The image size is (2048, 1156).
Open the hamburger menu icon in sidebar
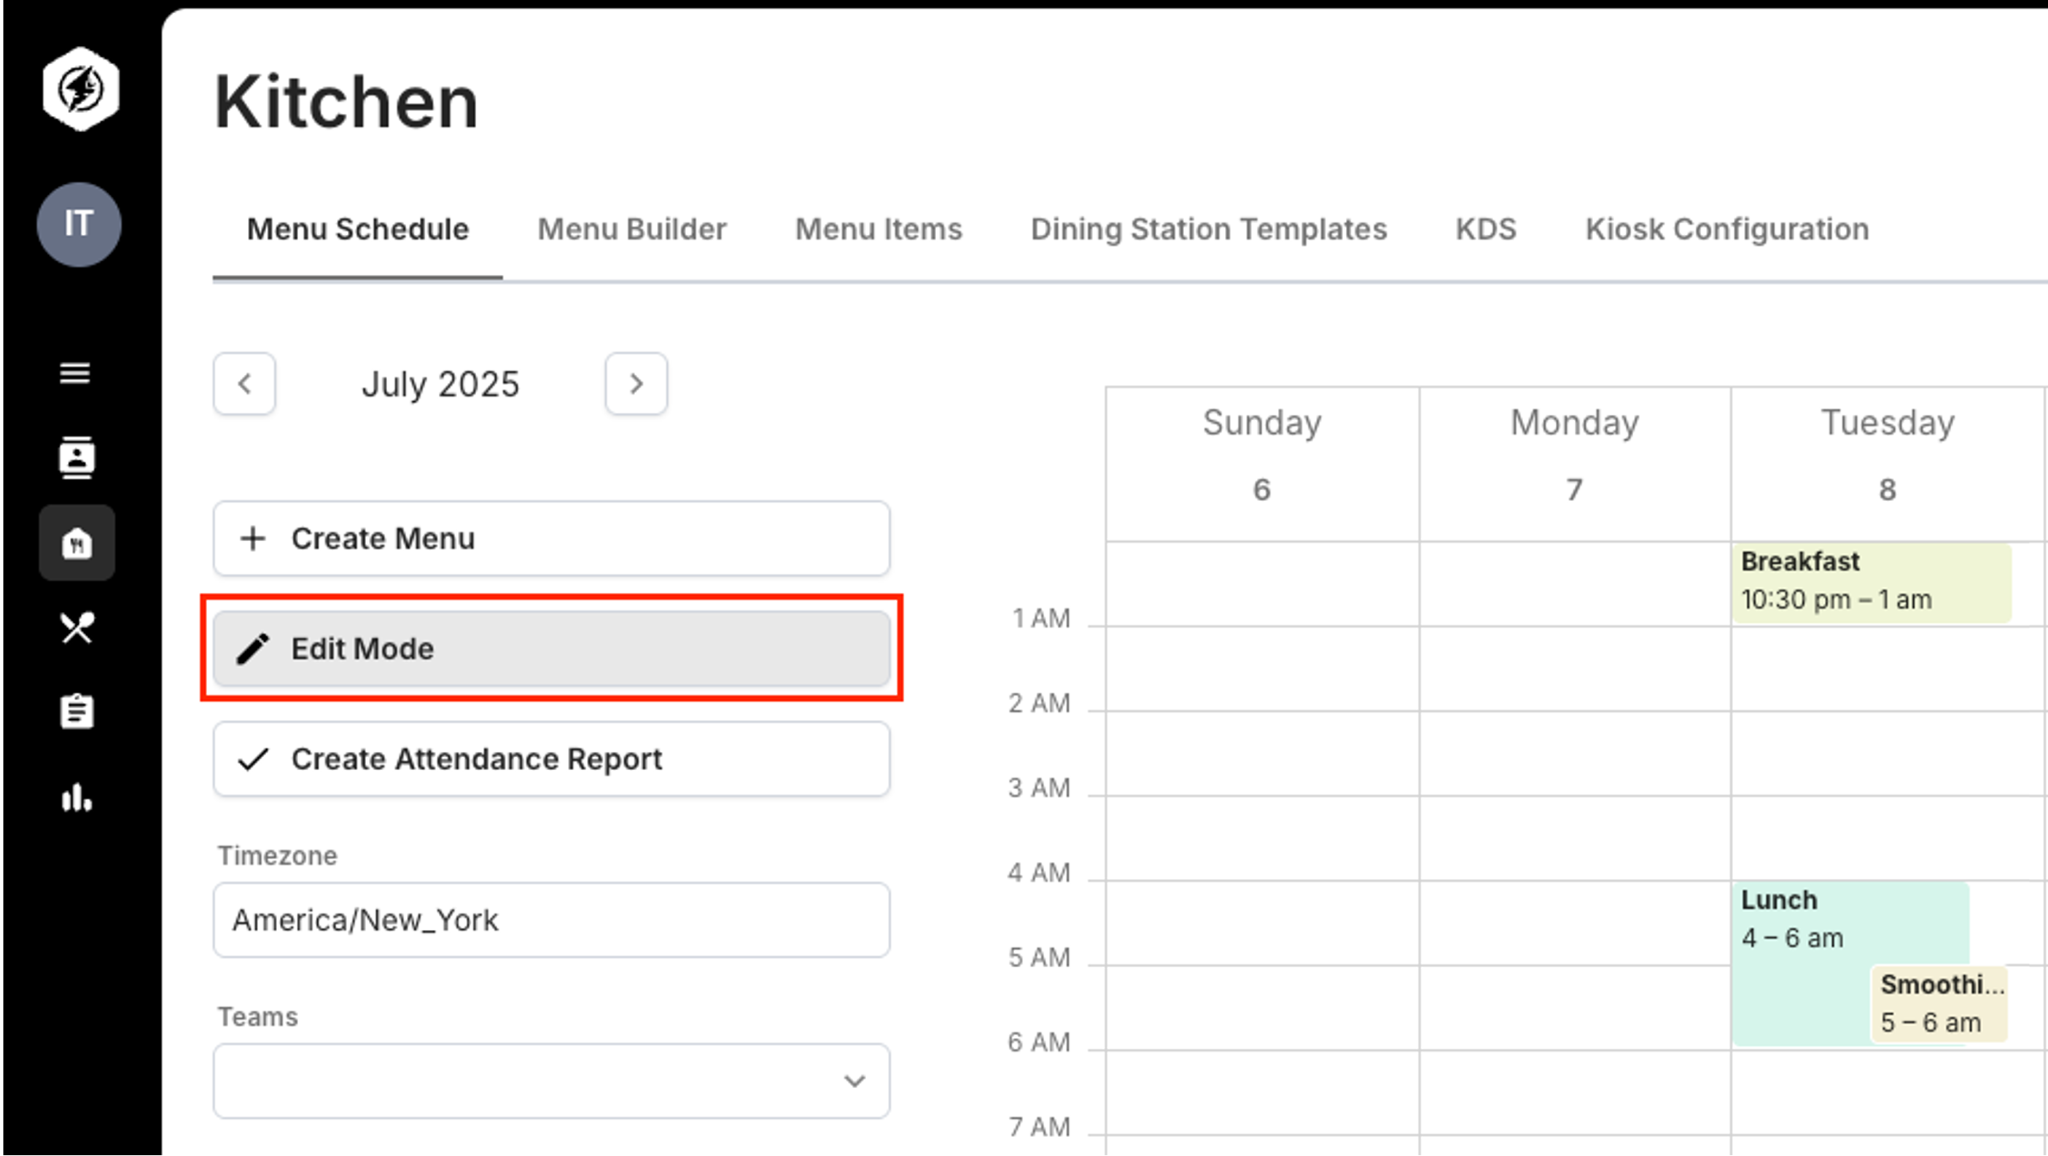click(75, 373)
